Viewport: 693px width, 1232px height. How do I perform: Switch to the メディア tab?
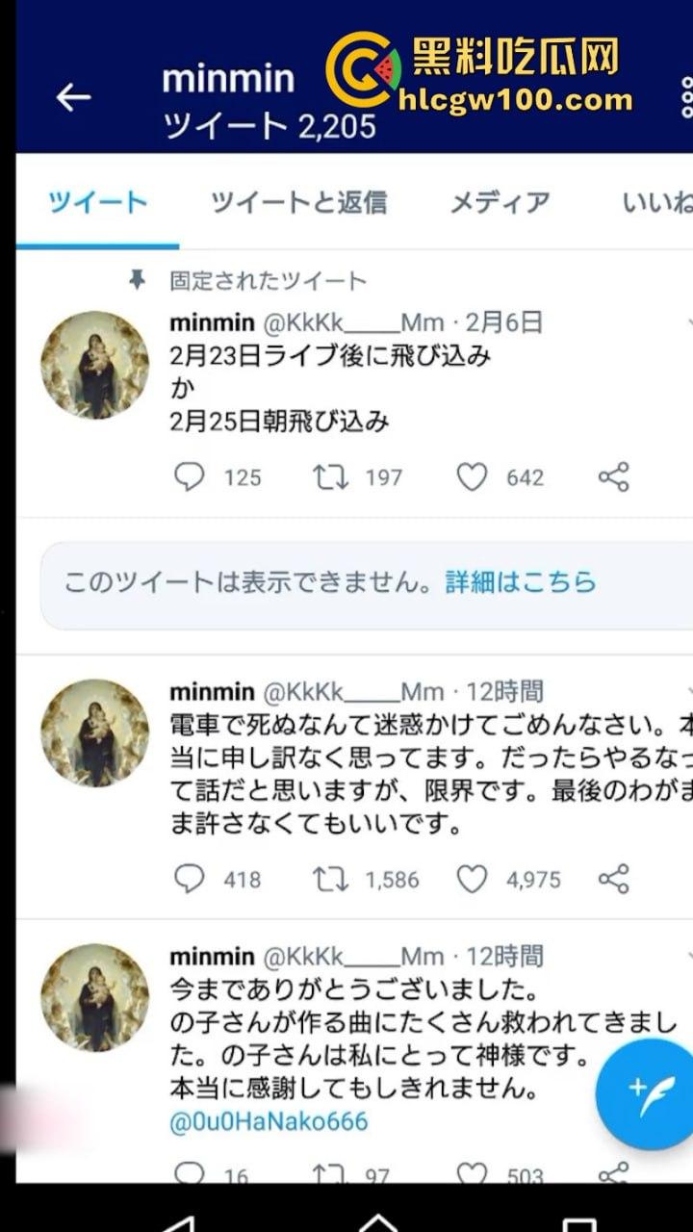pyautogui.click(x=498, y=201)
